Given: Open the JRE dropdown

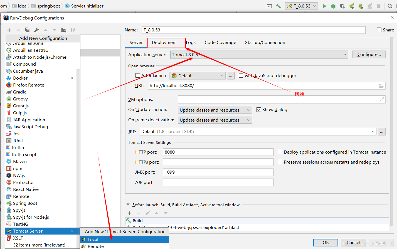Looking at the screenshot, I should 258,132.
